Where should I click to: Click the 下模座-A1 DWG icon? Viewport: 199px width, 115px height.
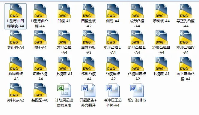[x=161, y=64]
